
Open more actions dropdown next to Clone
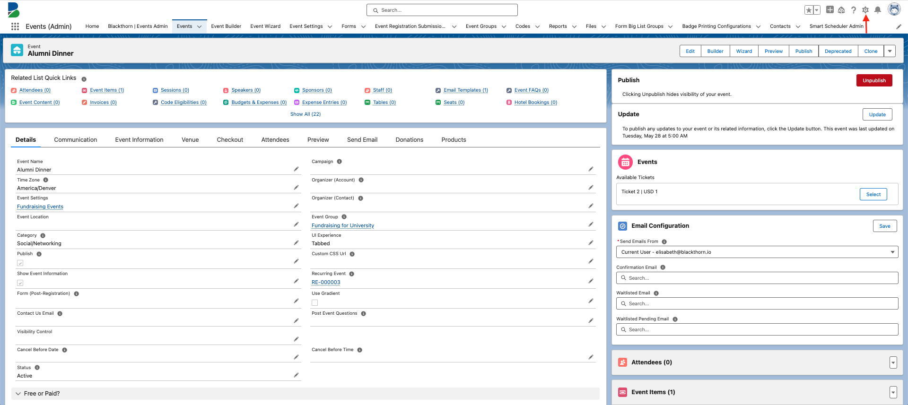(890, 51)
